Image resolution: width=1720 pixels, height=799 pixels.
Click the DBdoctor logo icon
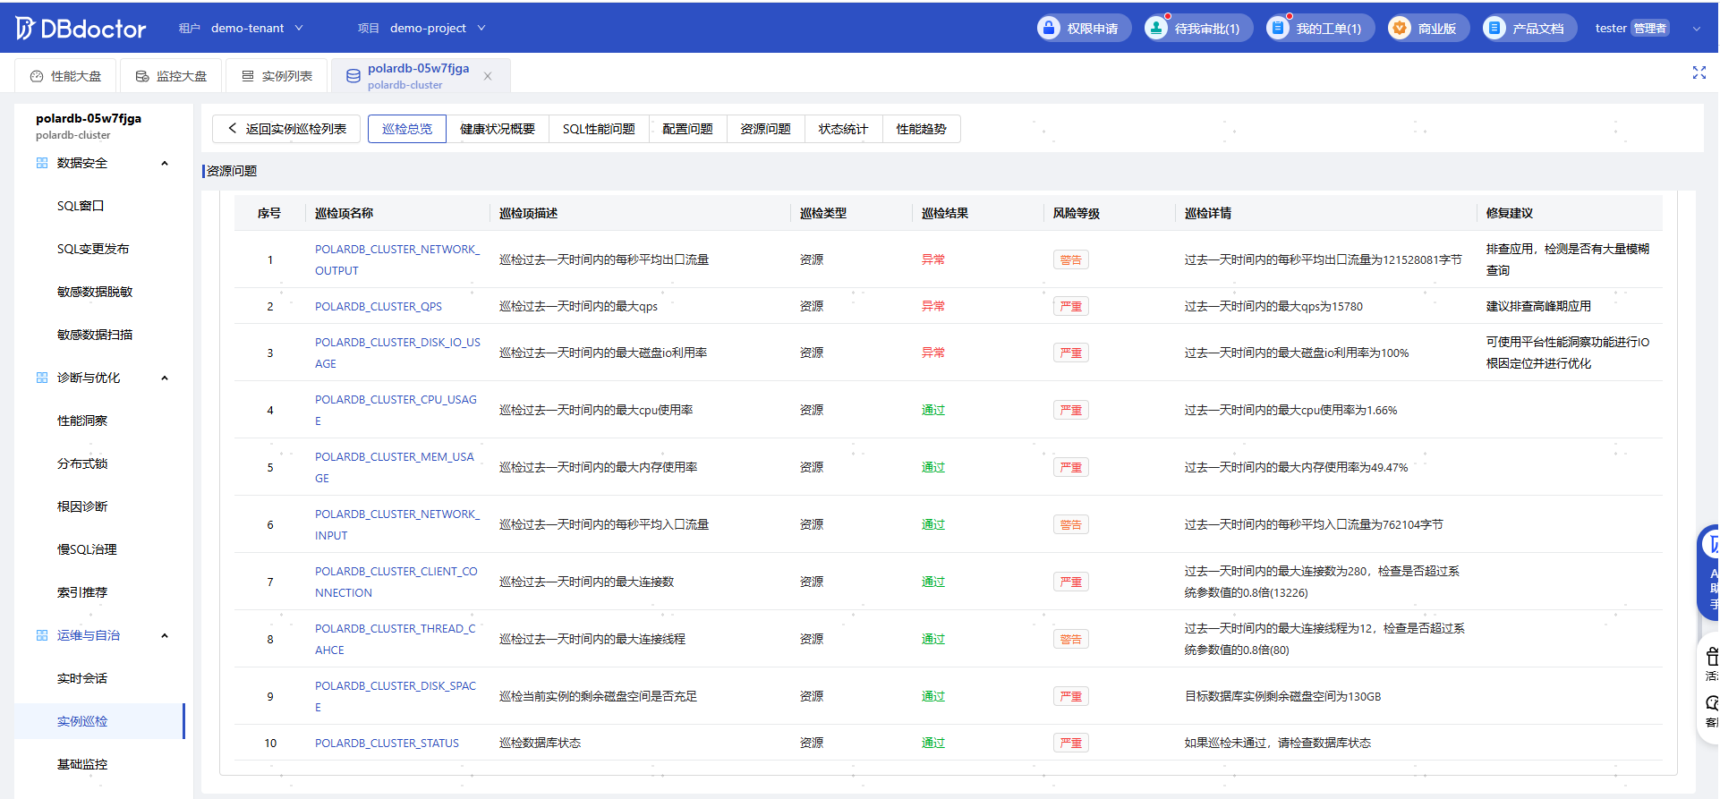pyautogui.click(x=25, y=29)
